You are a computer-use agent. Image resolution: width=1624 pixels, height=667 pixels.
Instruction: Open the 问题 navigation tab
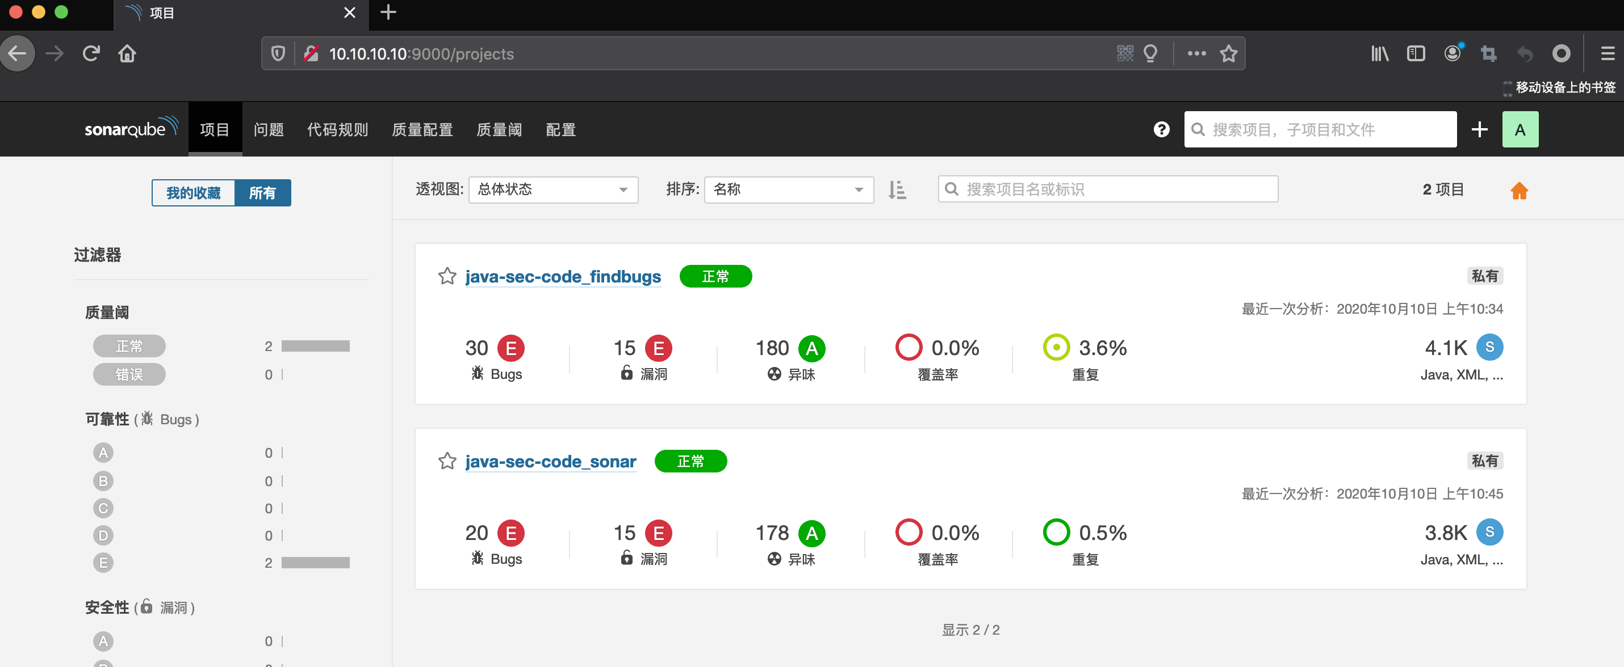point(269,129)
